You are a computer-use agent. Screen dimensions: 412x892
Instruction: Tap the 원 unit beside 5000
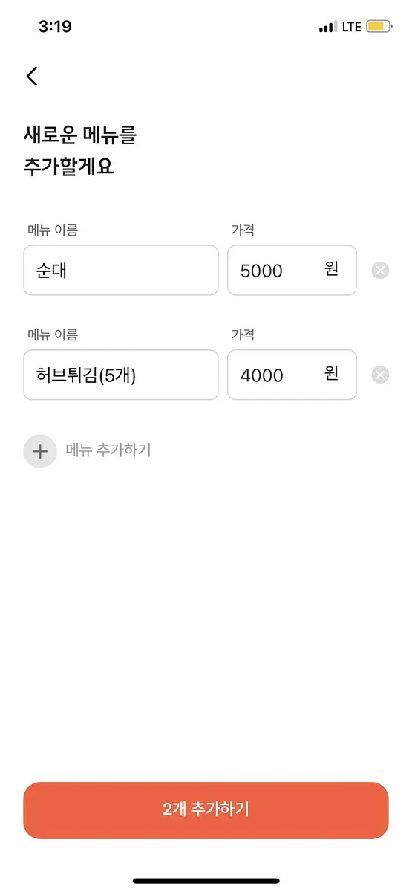pyautogui.click(x=332, y=269)
